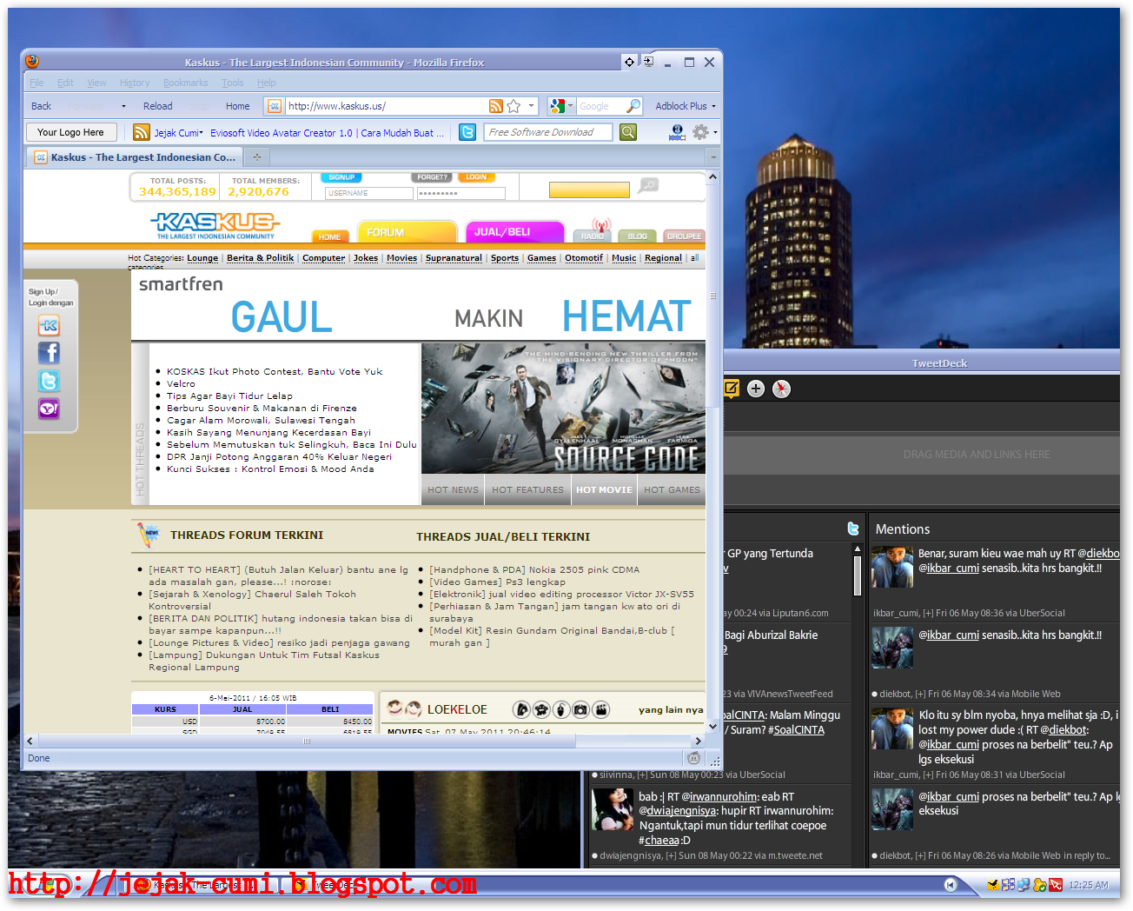Screen dimensions: 1133x911
Task: Click the Reload button
Action: 157,106
